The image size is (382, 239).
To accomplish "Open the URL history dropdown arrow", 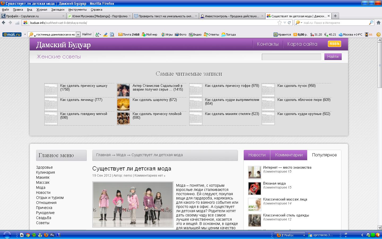I will point(285,23).
